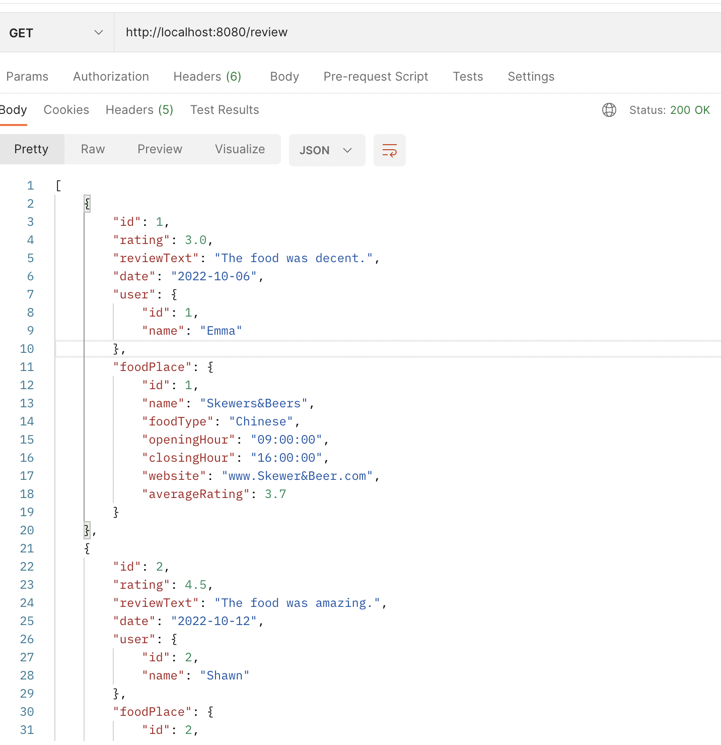
Task: View the response Cookies tab
Action: tap(66, 110)
